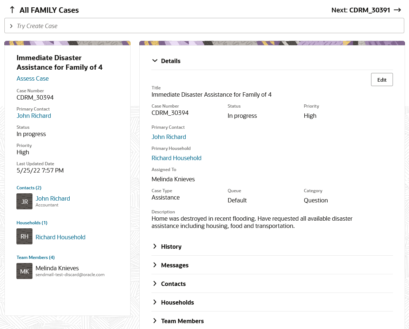Click the Team Members (4) heading link
The width and height of the screenshot is (409, 329).
[x=35, y=258]
